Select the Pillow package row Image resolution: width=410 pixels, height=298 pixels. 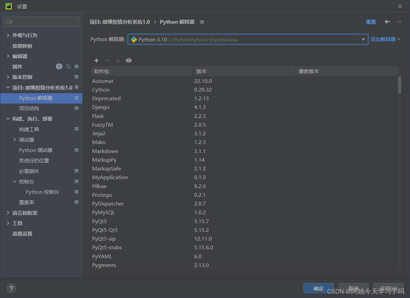click(244, 186)
